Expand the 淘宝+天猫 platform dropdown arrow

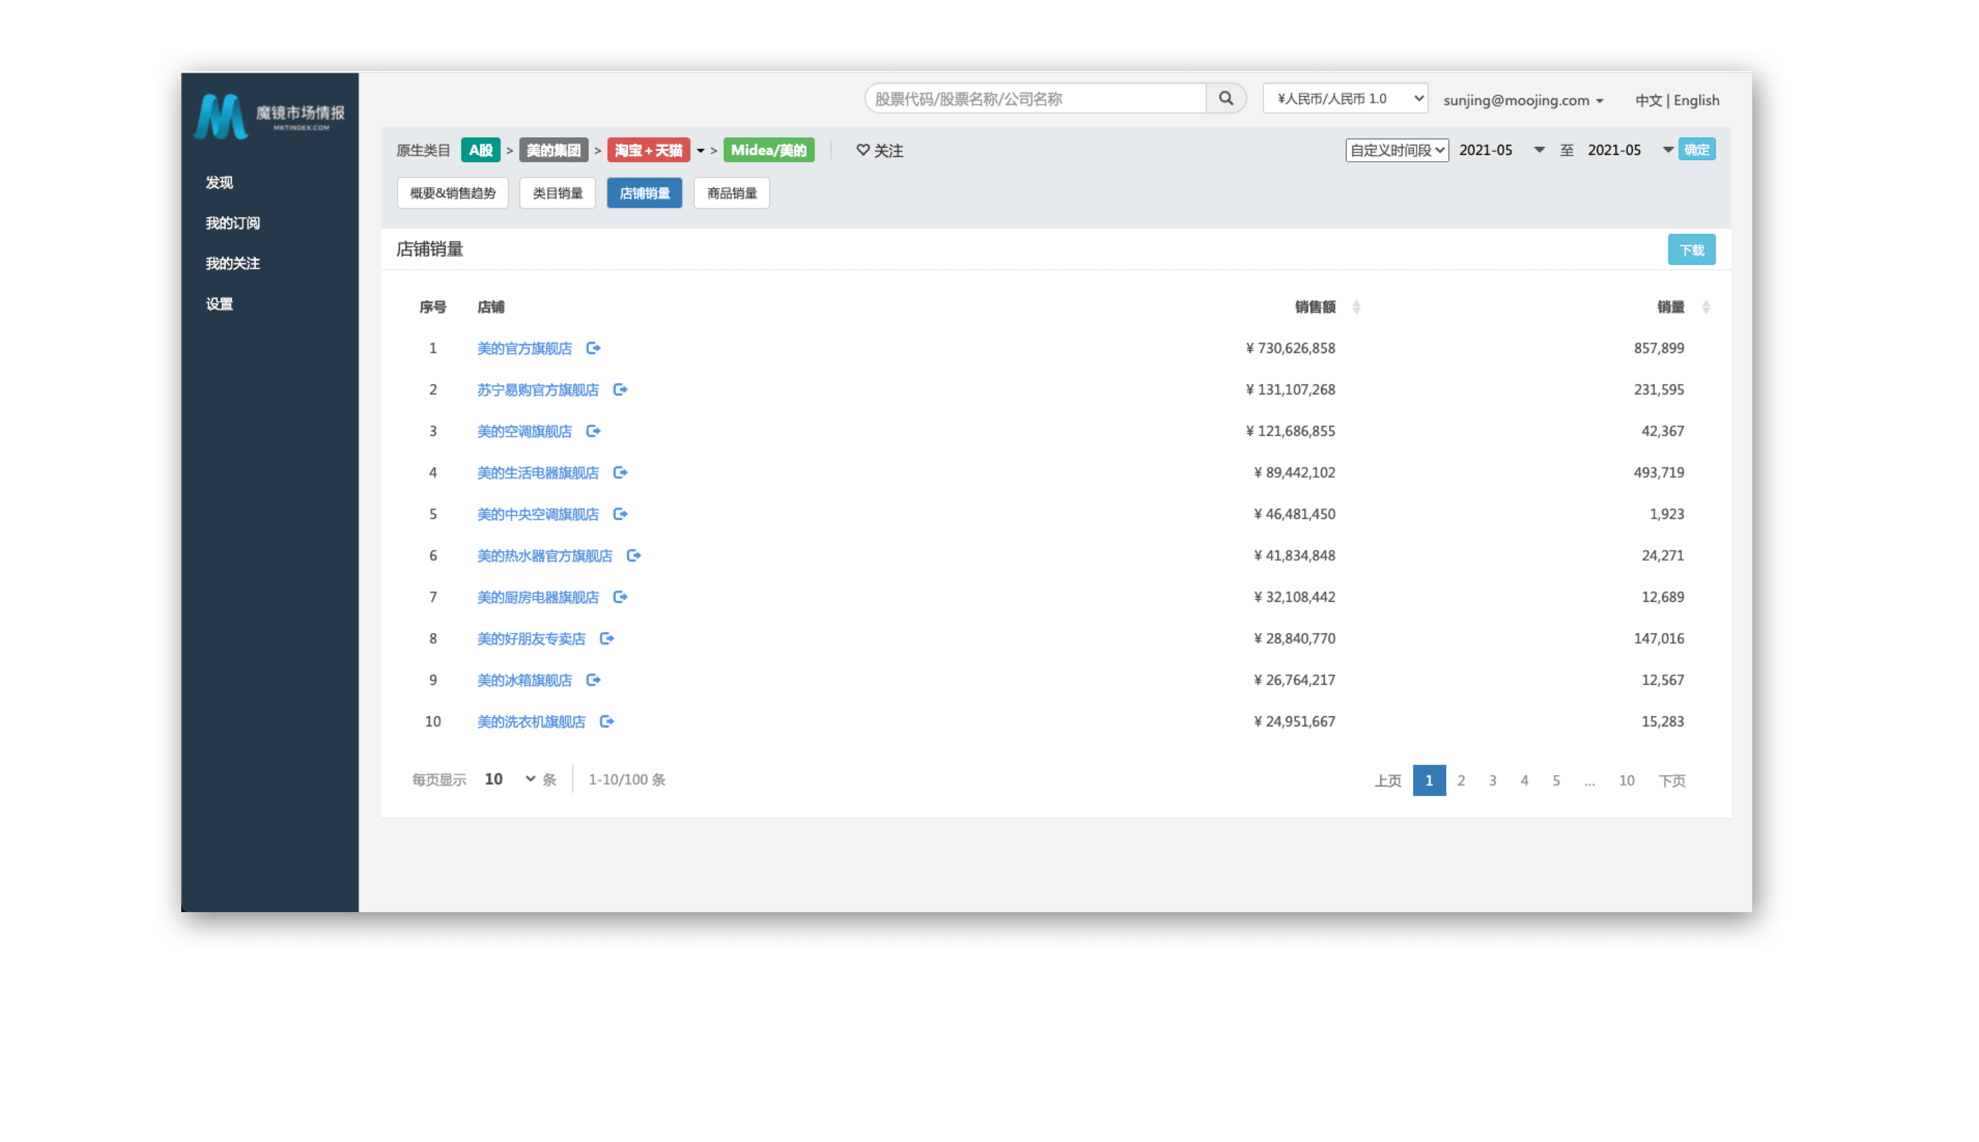(x=700, y=150)
